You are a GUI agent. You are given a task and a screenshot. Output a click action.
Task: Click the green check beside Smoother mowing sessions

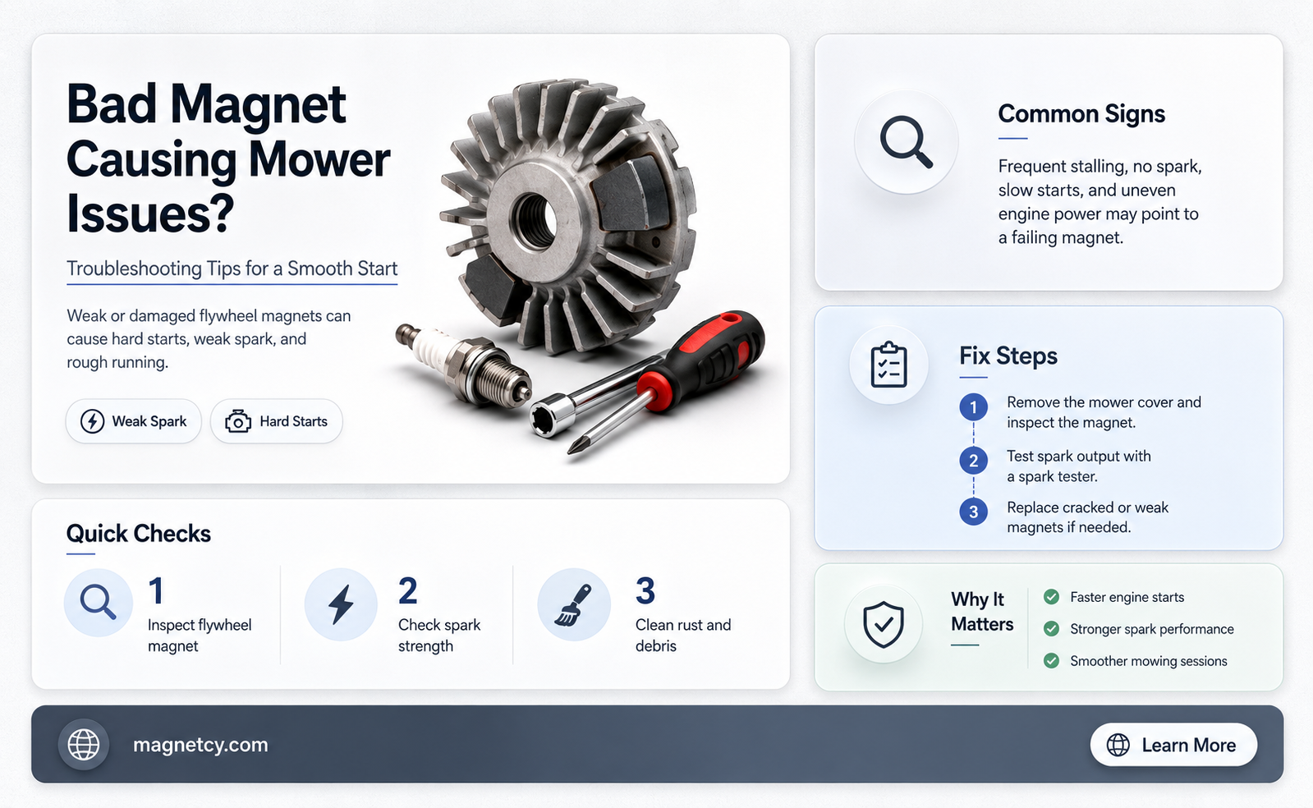click(1051, 661)
